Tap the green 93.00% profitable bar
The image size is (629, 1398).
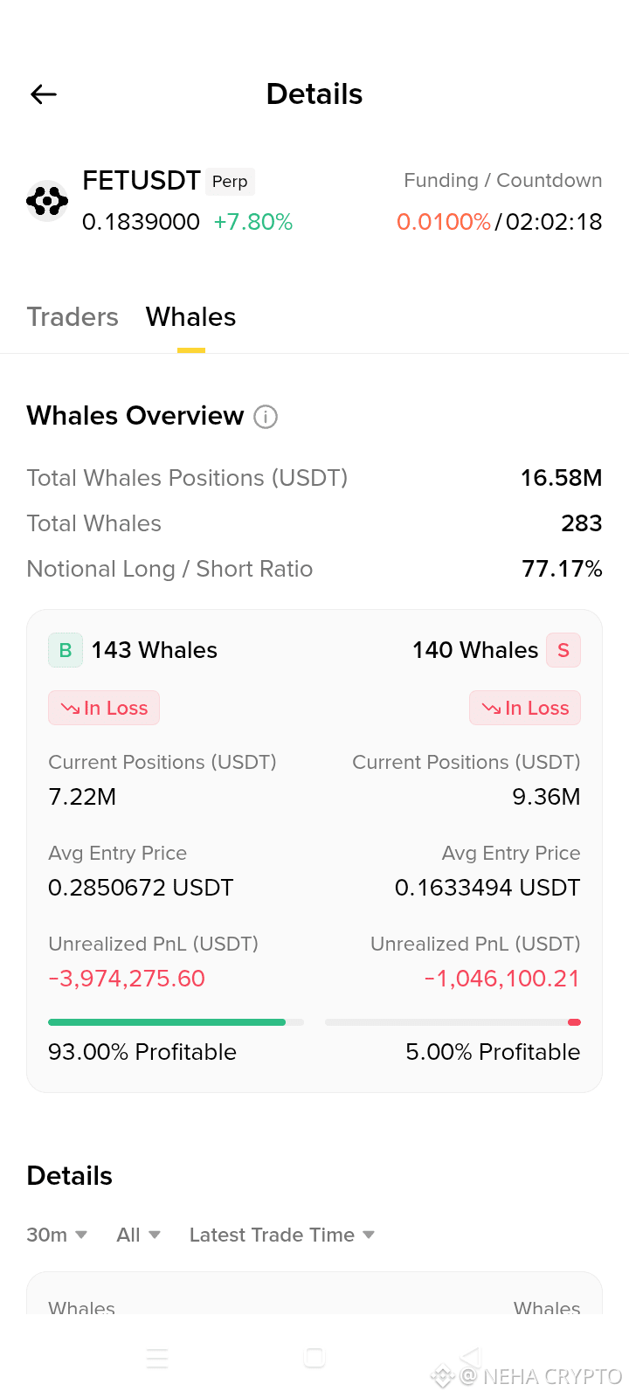click(x=176, y=1021)
